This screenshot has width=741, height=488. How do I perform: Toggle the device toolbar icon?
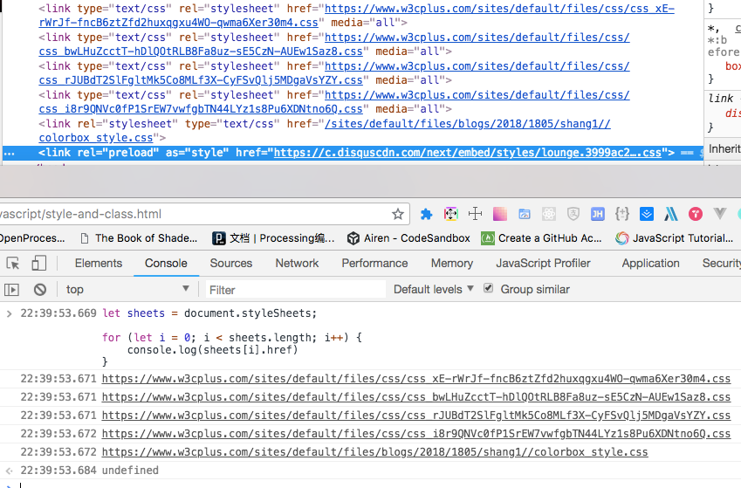[x=38, y=264]
